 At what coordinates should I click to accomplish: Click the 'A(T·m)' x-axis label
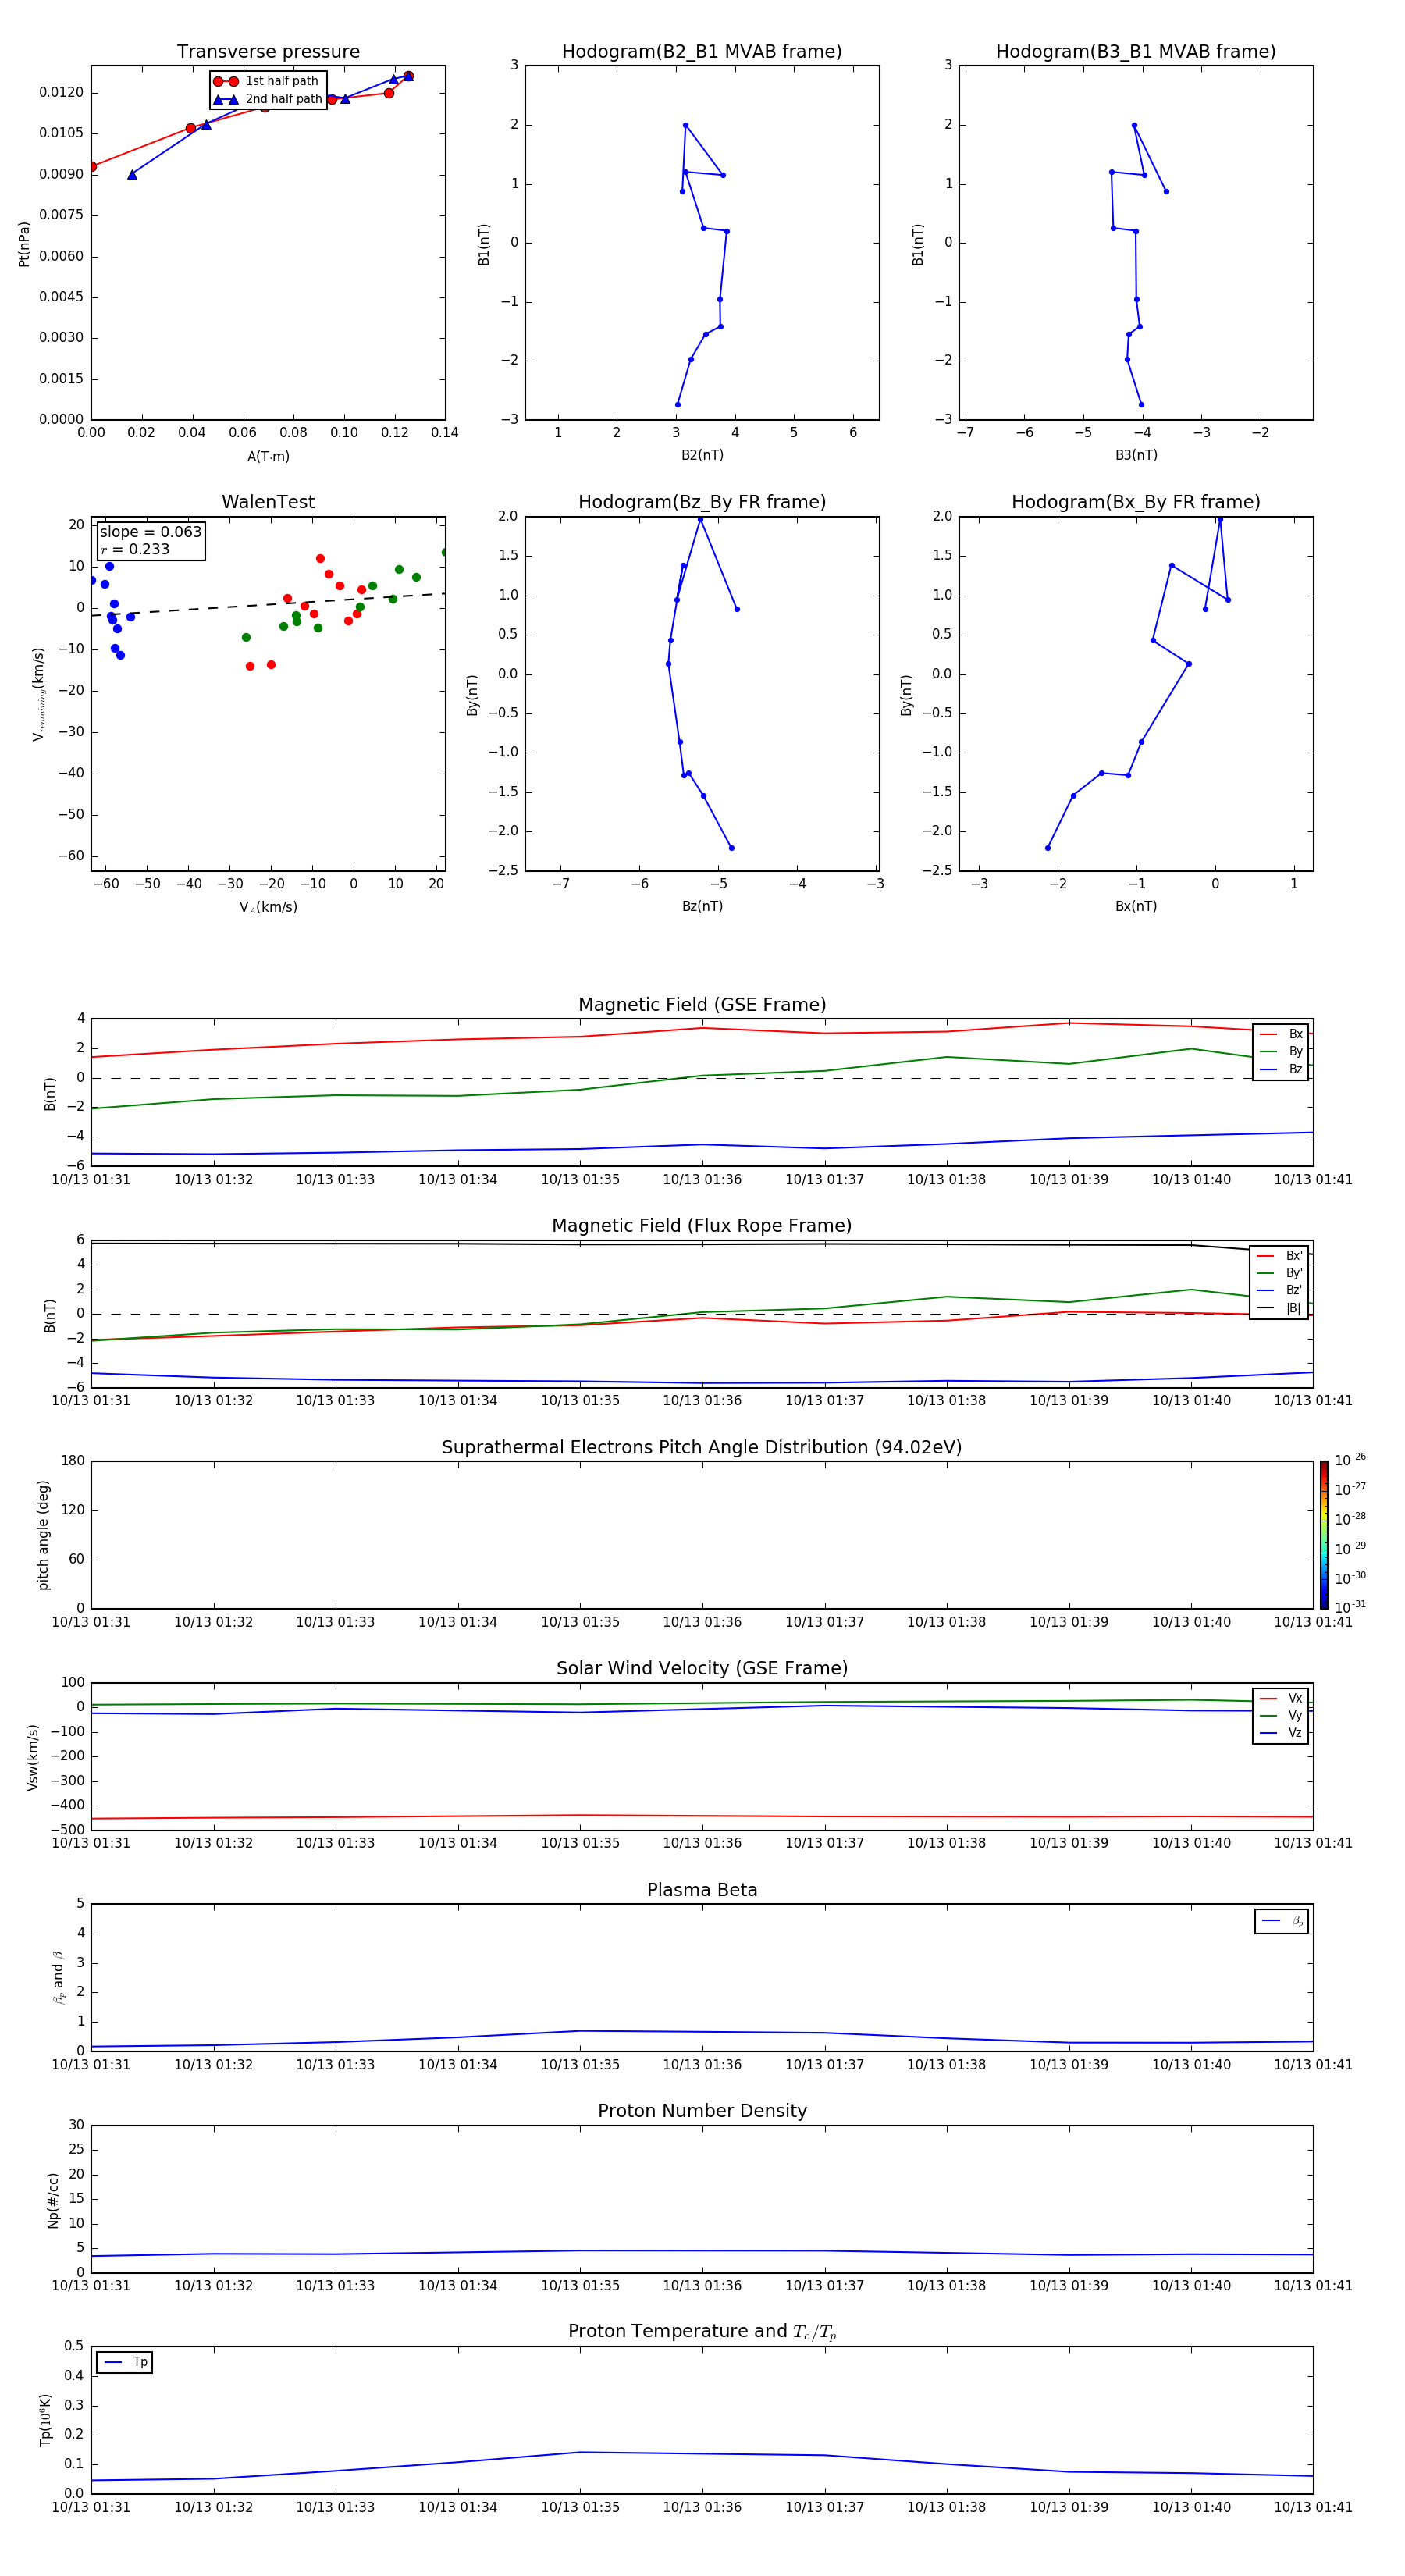[268, 457]
